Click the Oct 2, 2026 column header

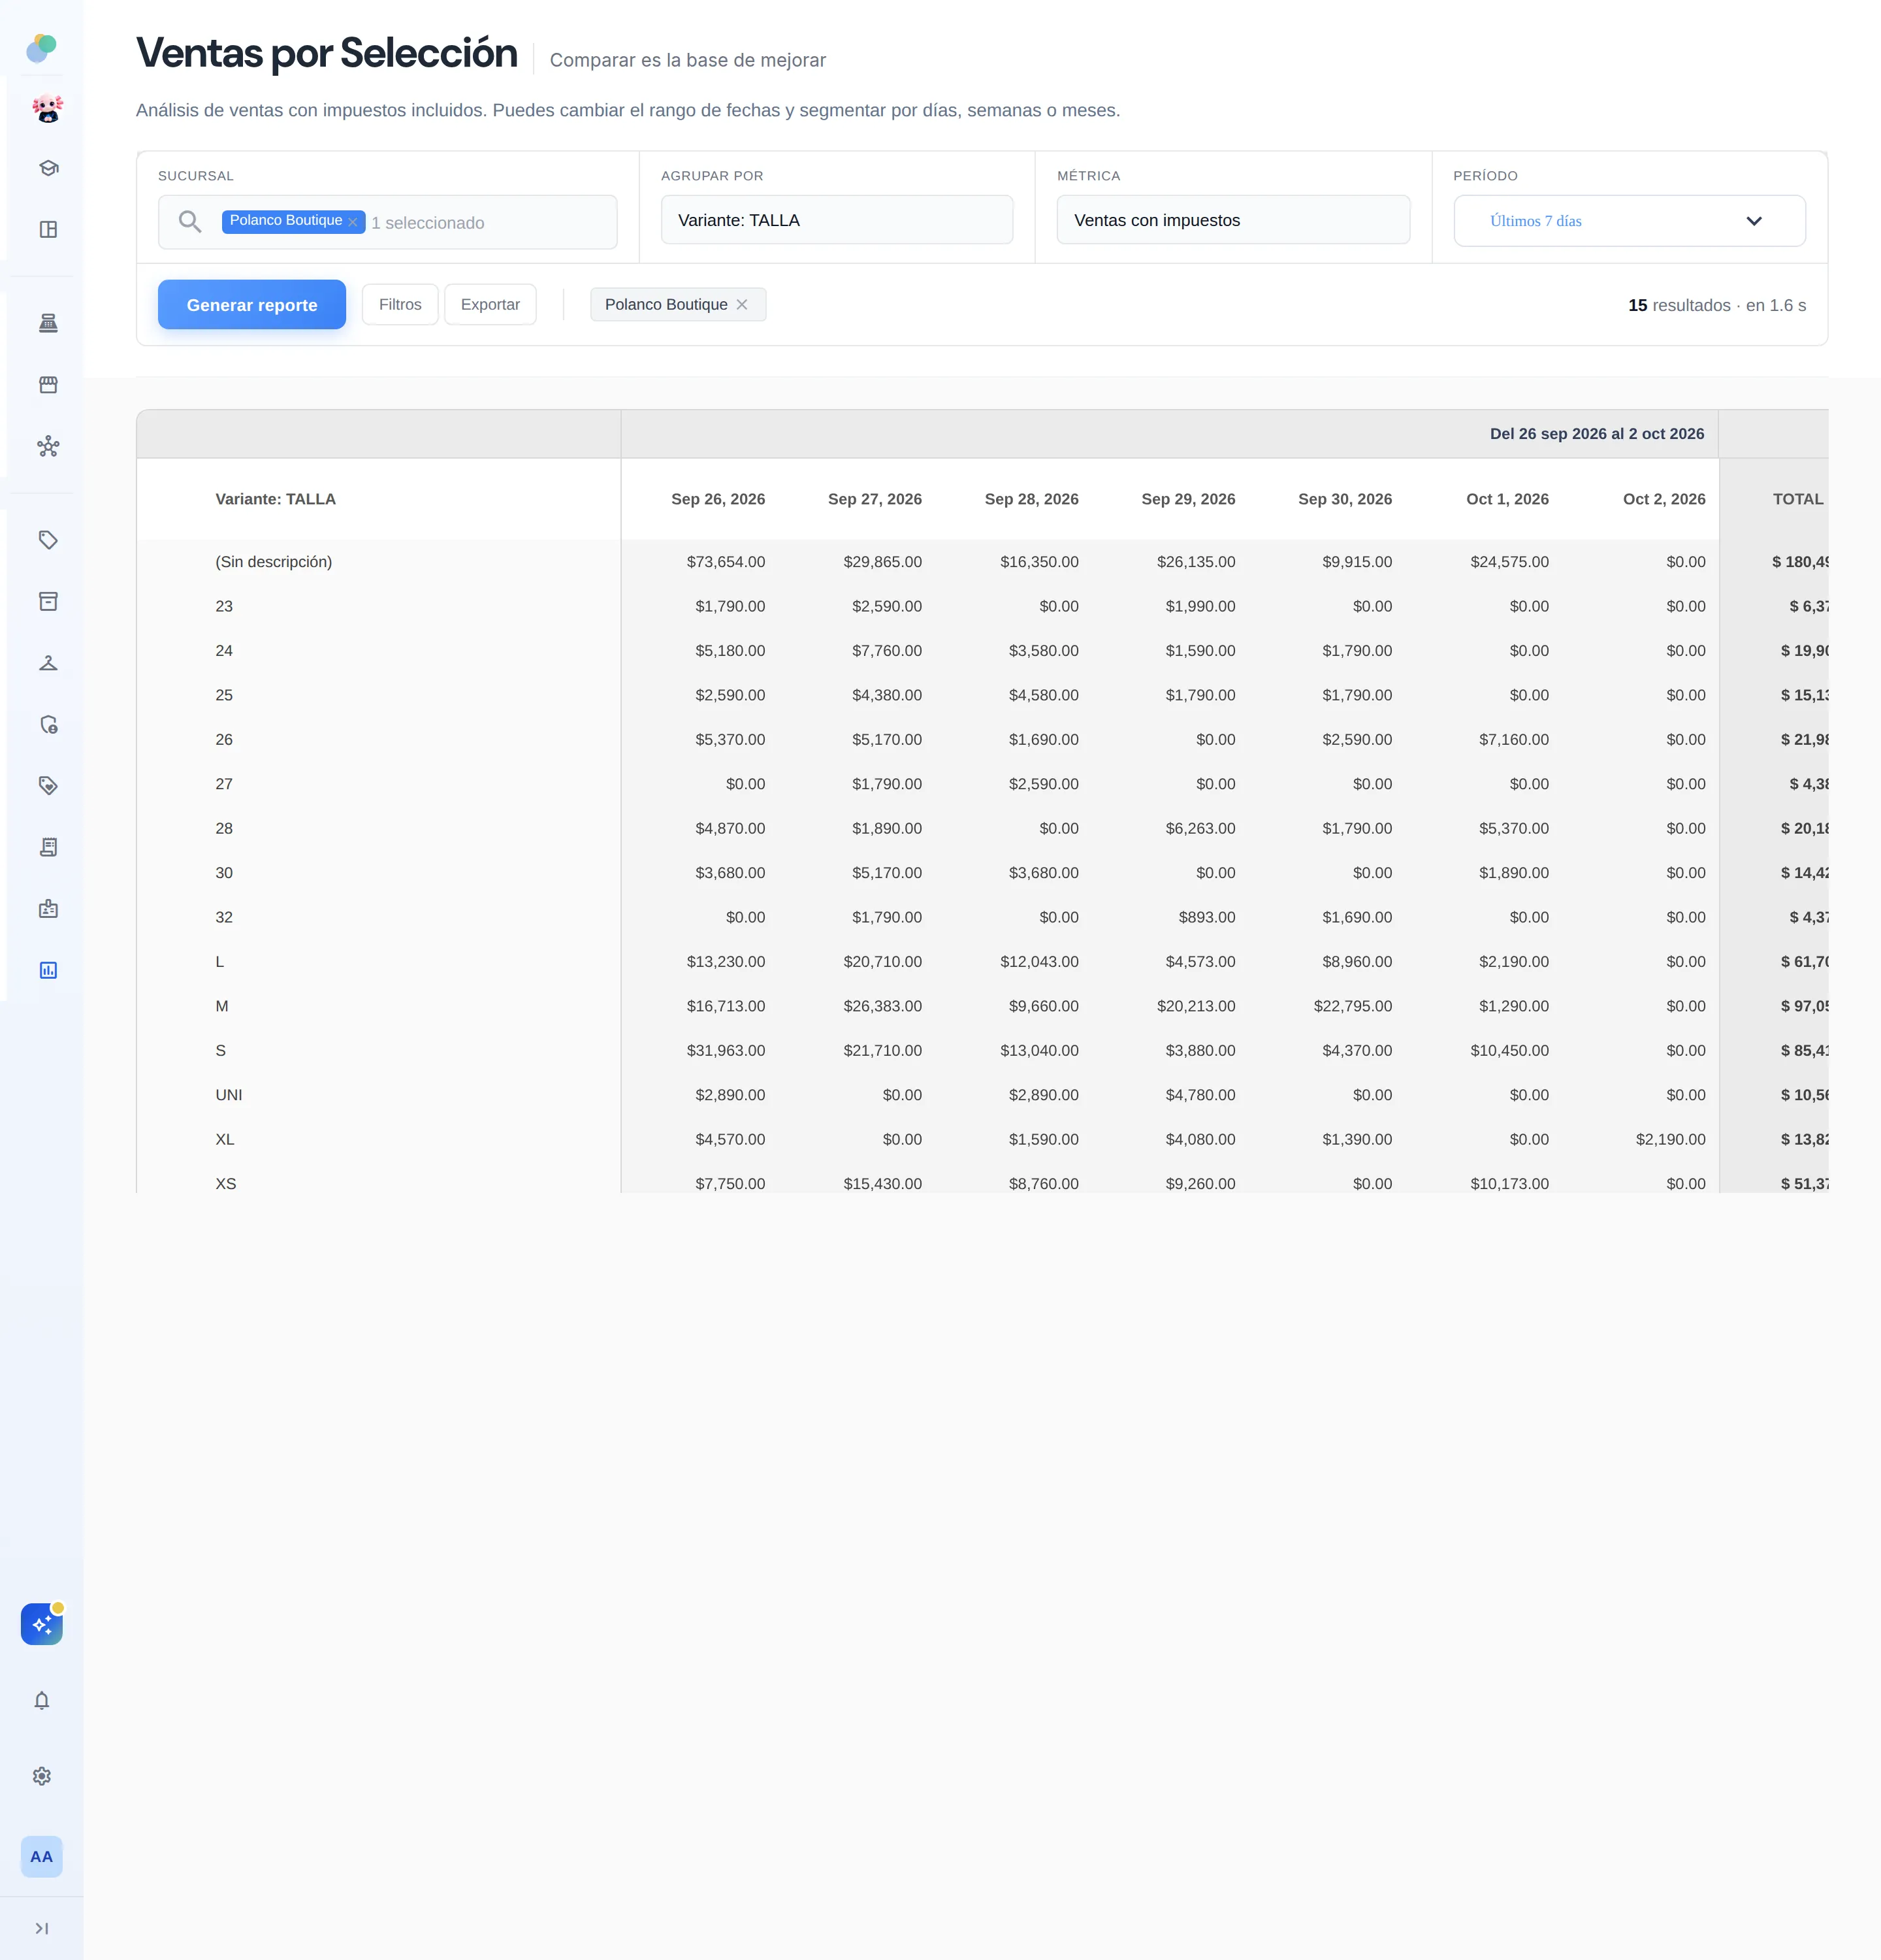[x=1664, y=499]
